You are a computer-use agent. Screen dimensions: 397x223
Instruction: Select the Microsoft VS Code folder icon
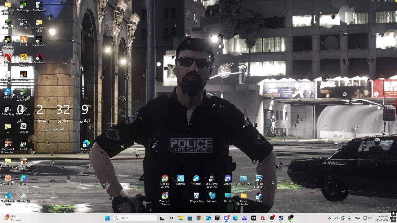[x=39, y=26]
